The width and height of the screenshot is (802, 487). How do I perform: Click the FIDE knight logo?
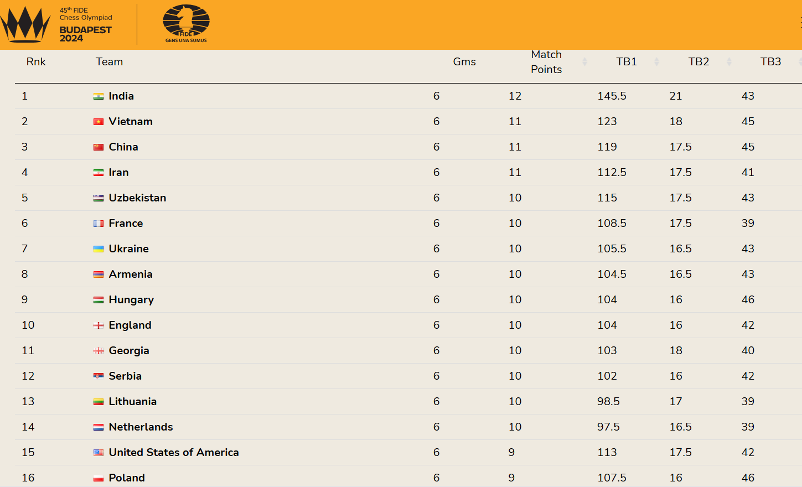(186, 24)
